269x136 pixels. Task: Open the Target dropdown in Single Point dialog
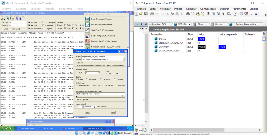(x=123, y=59)
